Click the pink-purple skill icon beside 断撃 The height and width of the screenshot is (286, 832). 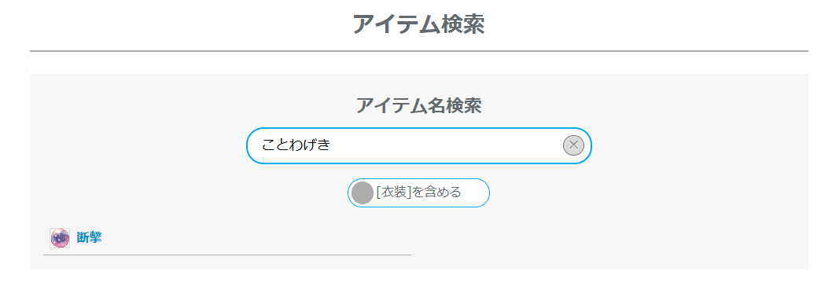coord(60,238)
